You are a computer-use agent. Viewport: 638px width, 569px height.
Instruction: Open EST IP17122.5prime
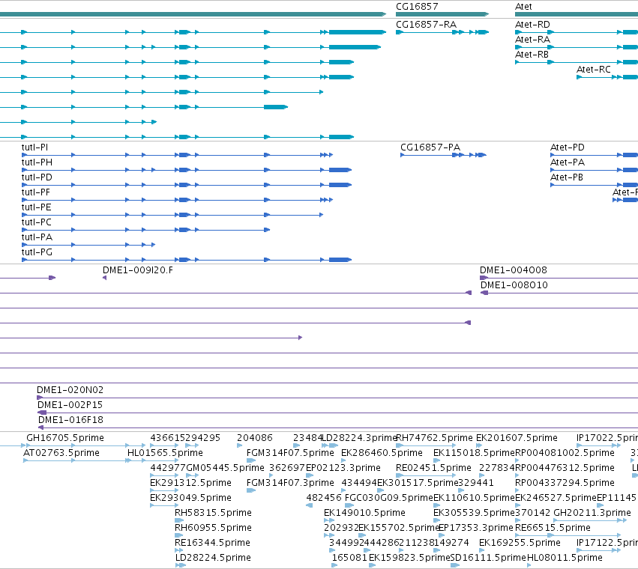pos(607,543)
